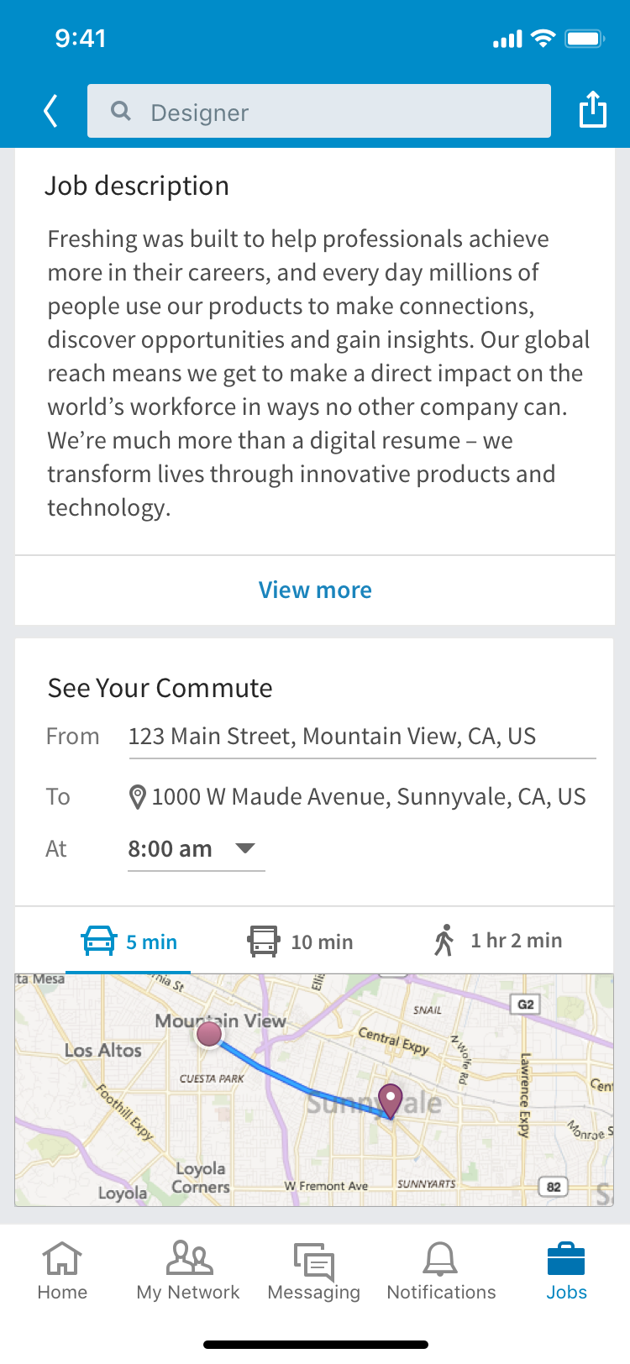Select bus commute 10 min option
This screenshot has width=630, height=1364.
coord(301,942)
